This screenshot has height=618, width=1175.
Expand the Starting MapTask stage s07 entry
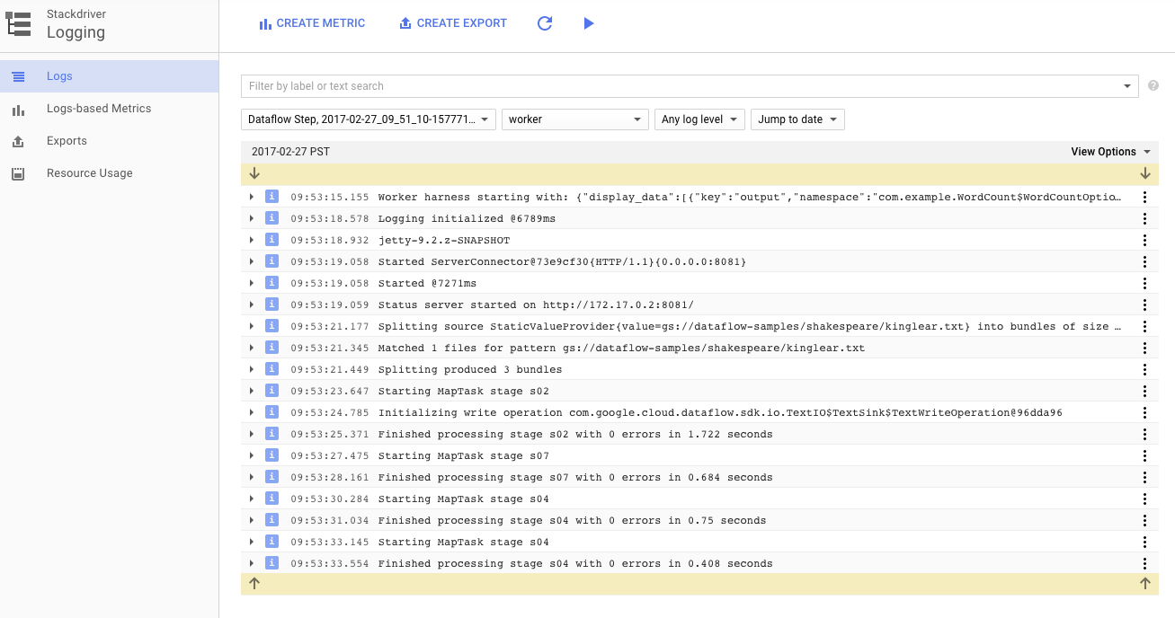point(252,455)
